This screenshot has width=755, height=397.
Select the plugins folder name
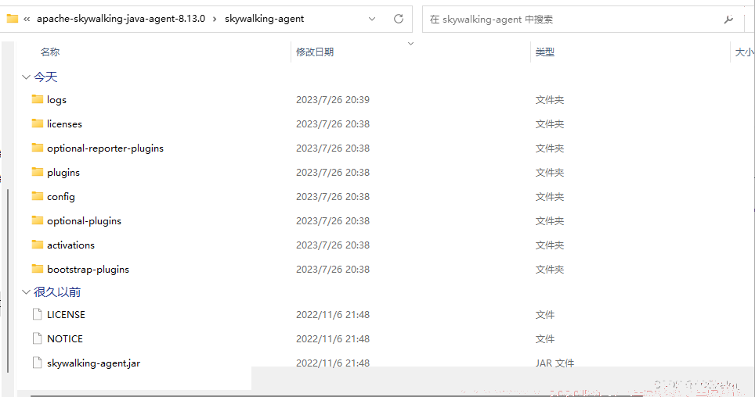click(63, 172)
